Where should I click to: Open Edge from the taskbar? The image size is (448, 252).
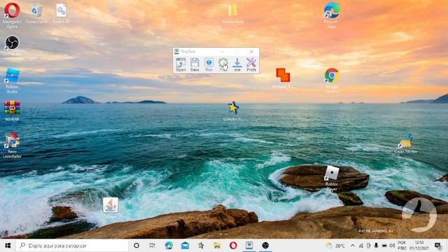(x=169, y=246)
